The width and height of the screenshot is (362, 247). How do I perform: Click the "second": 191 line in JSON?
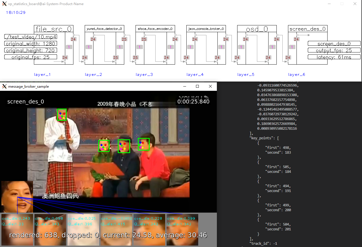278,191
